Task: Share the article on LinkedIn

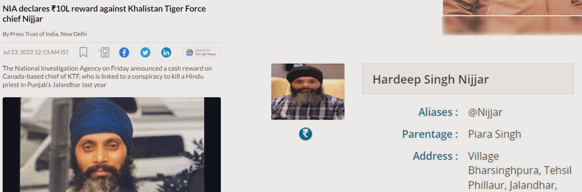Action: tap(166, 53)
